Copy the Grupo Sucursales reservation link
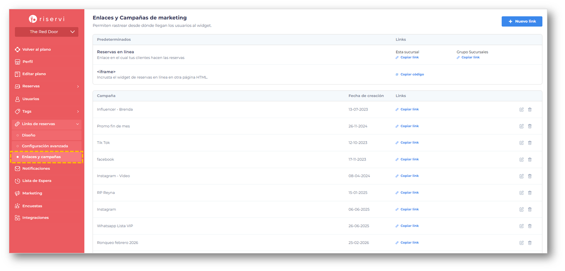This screenshot has height=271, width=565. point(468,57)
